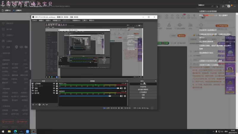
Task: Click the OBS preview canvas area
Action: [x=94, y=51]
